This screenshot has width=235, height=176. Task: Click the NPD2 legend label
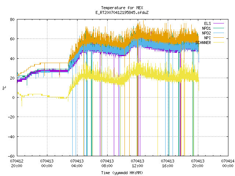[206, 33]
